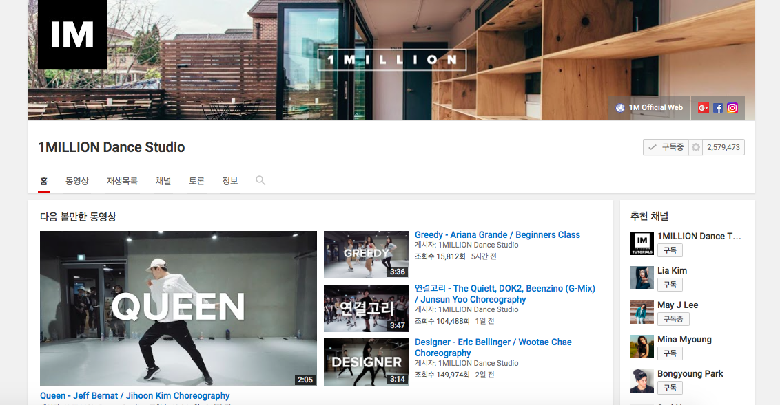Open the 채널 tab

coord(163,181)
